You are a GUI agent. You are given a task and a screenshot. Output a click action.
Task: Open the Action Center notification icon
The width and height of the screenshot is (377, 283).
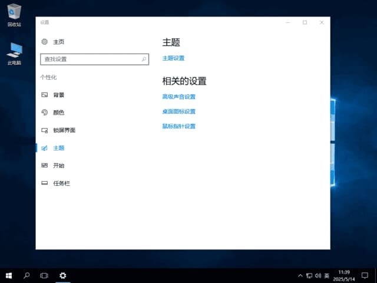[365, 275]
